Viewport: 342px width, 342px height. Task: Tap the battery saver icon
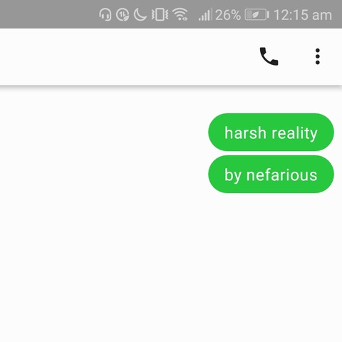tap(257, 15)
